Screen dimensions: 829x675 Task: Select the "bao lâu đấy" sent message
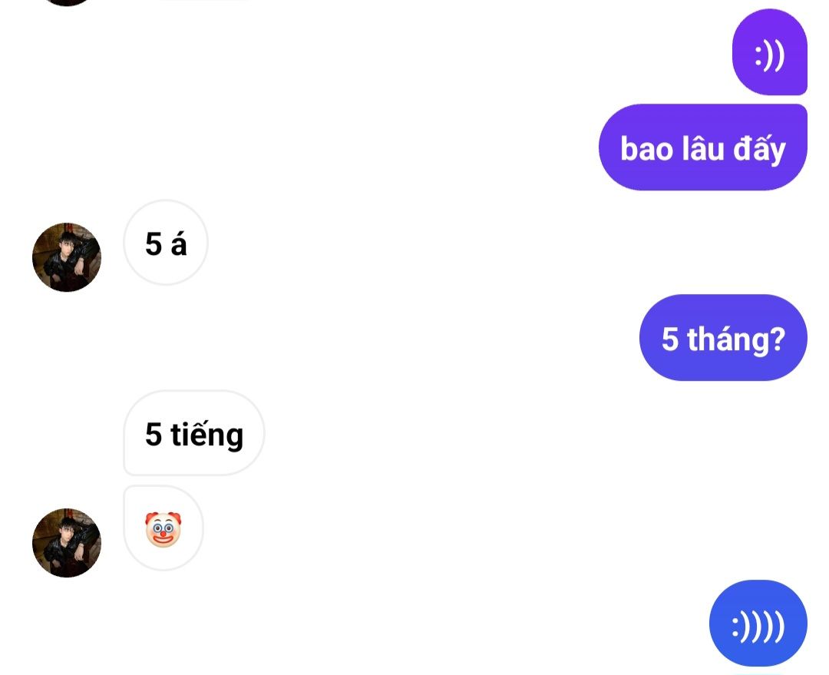(x=702, y=147)
